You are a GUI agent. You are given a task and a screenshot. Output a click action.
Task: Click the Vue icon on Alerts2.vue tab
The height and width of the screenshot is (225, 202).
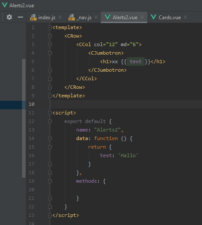pyautogui.click(x=108, y=17)
